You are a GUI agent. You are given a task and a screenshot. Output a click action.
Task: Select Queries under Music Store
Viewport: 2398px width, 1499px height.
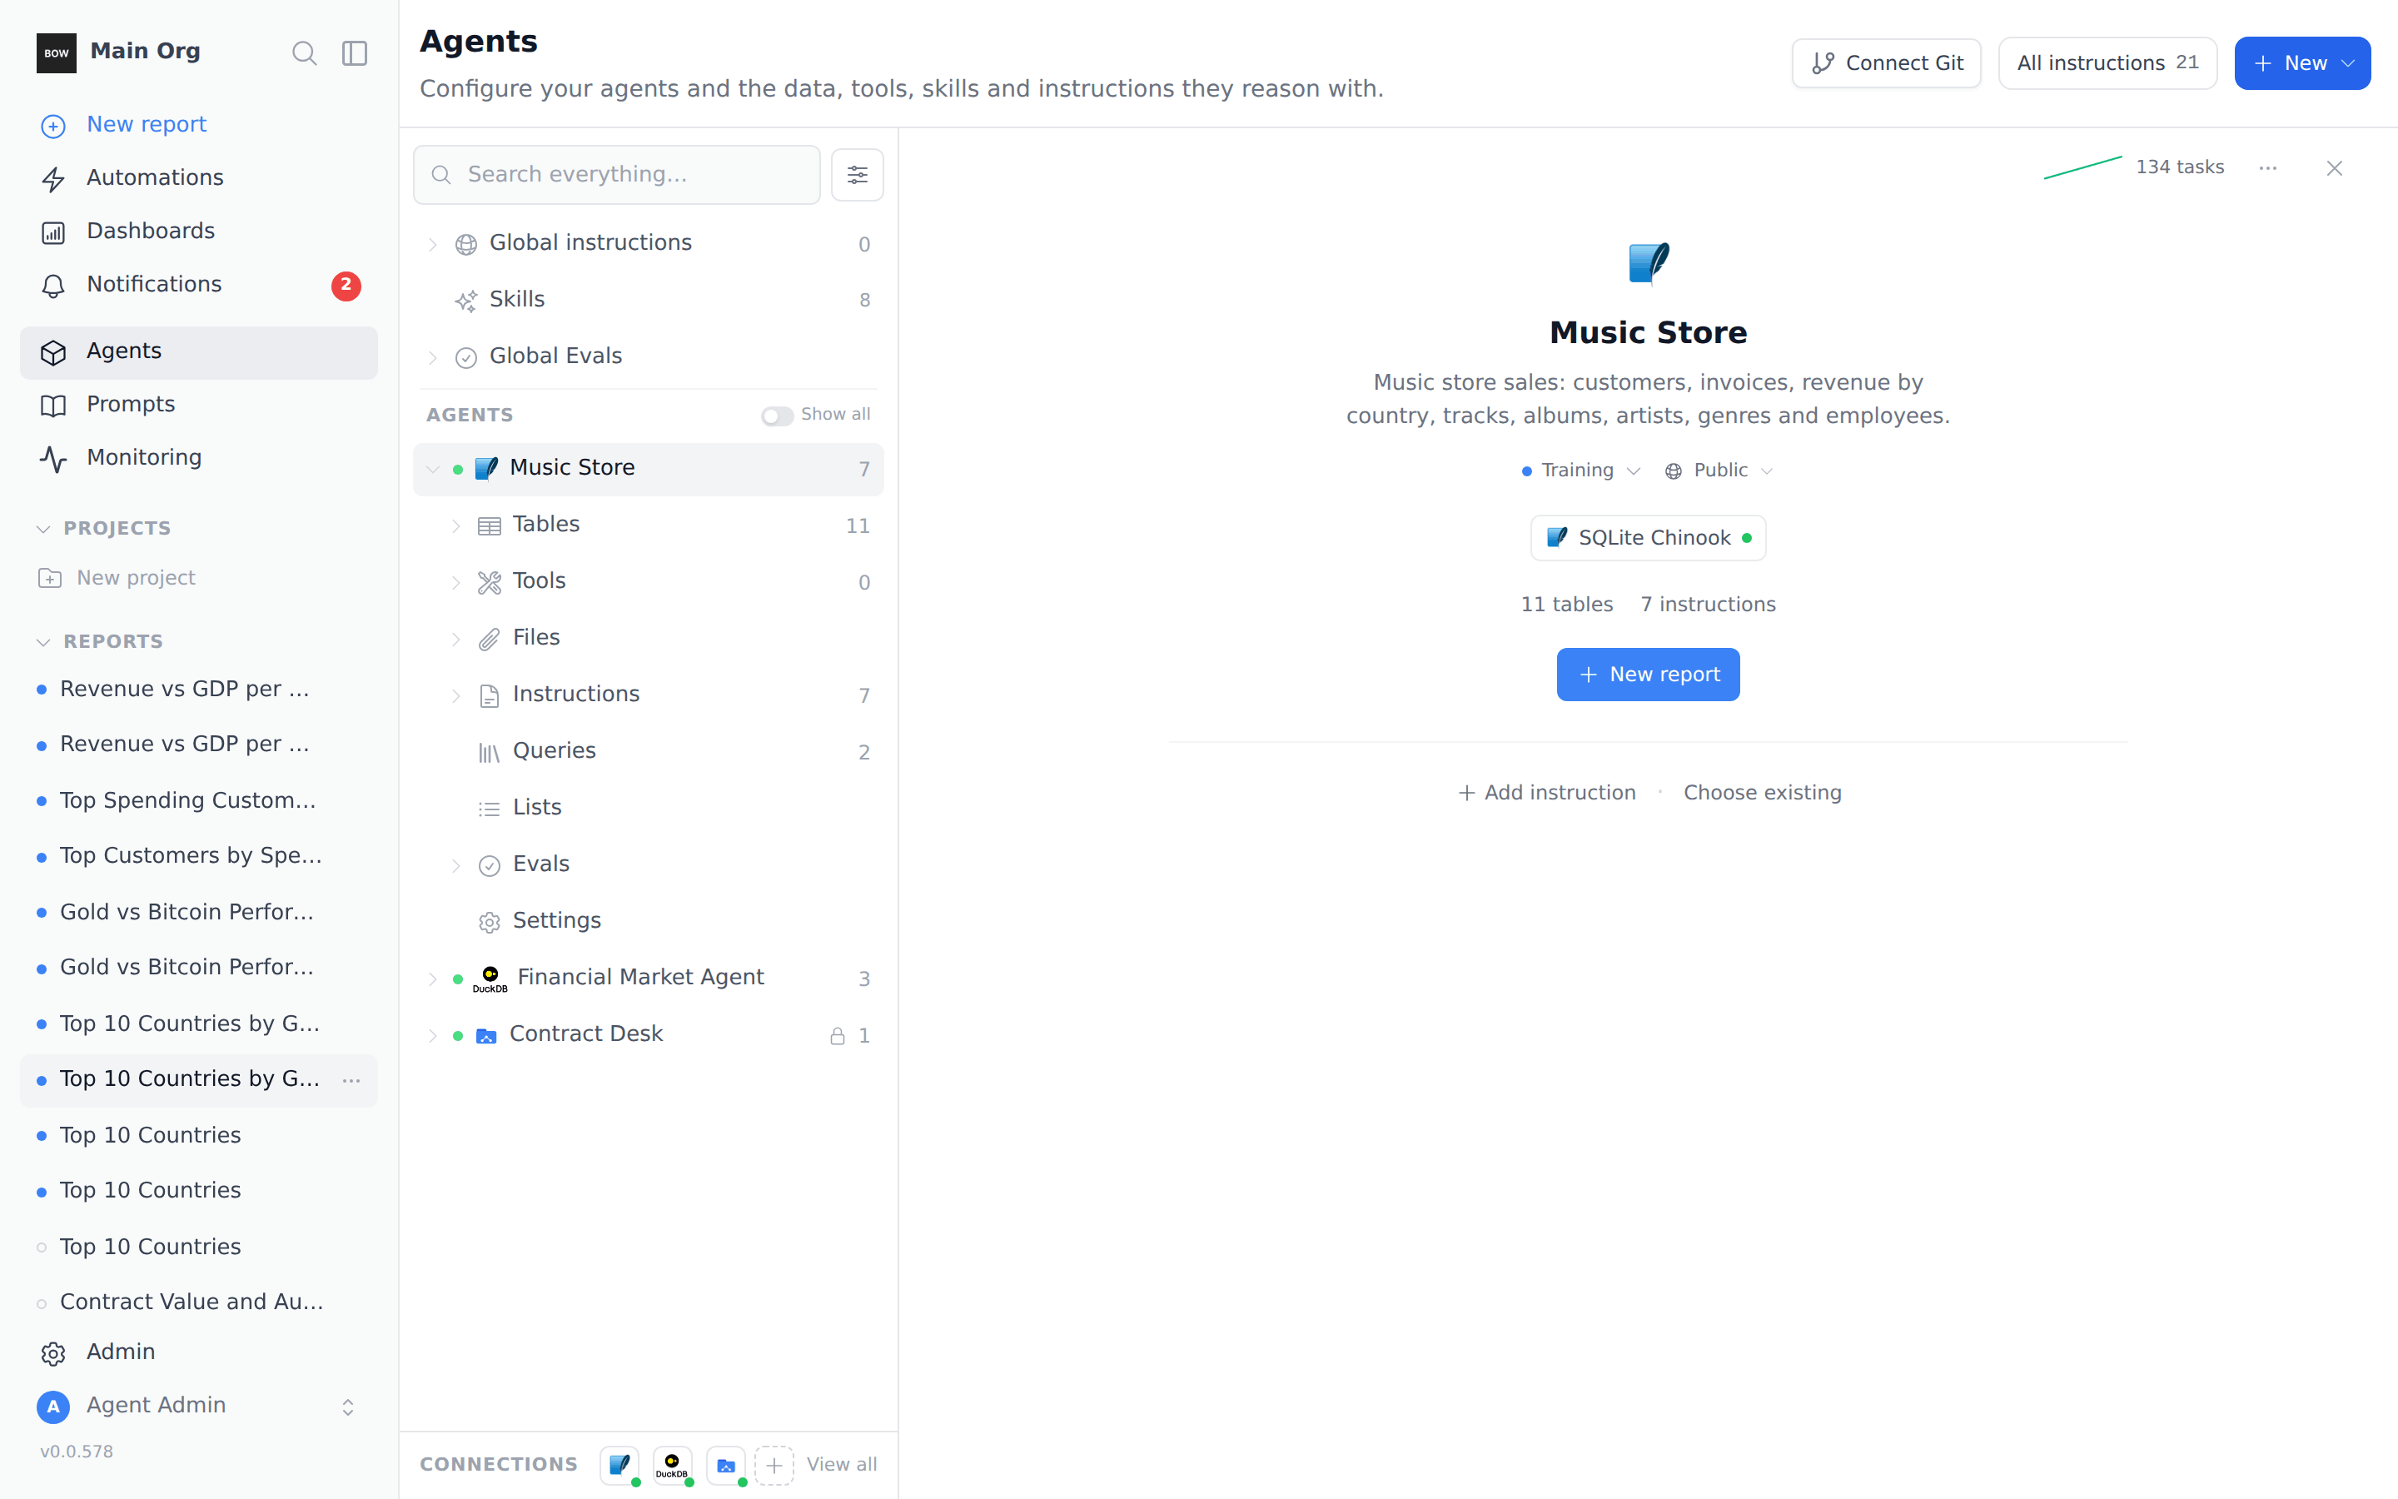click(648, 751)
